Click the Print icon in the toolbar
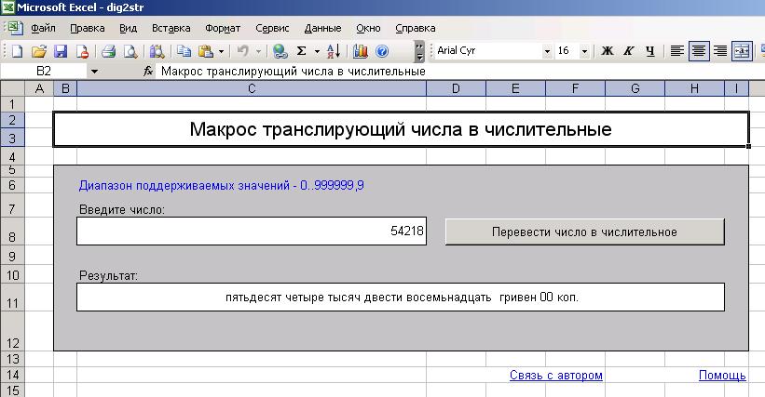 pyautogui.click(x=107, y=51)
